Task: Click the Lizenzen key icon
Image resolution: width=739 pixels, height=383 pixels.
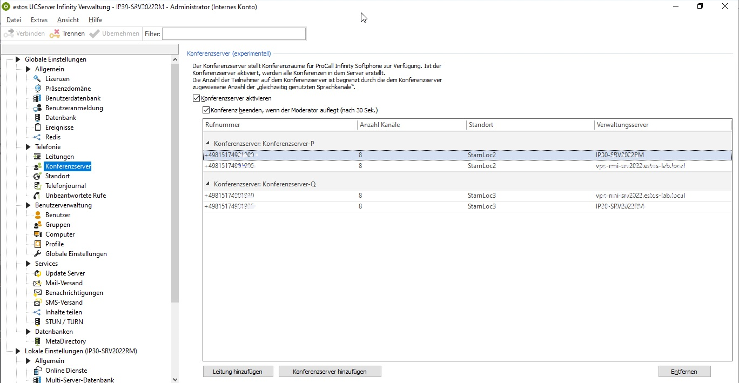Action: click(37, 79)
